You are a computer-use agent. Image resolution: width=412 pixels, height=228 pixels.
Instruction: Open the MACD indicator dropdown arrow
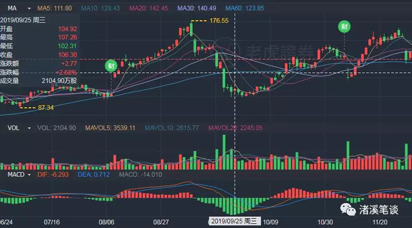tap(29, 175)
